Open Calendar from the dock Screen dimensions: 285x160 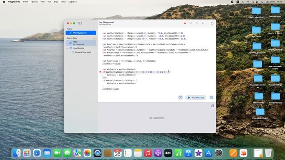(118, 153)
